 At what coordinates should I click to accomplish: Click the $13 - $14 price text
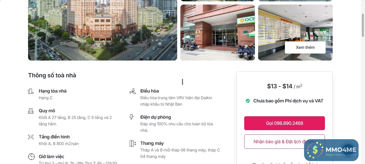click(280, 86)
